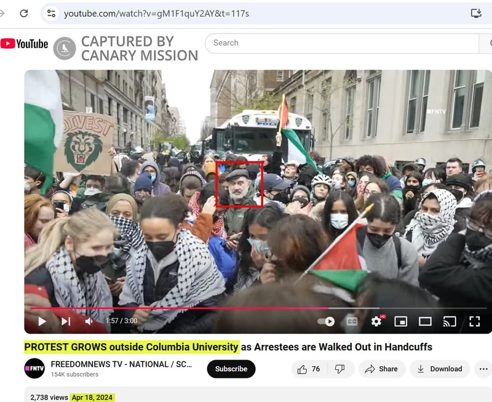Enable theater mode view

tap(425, 321)
